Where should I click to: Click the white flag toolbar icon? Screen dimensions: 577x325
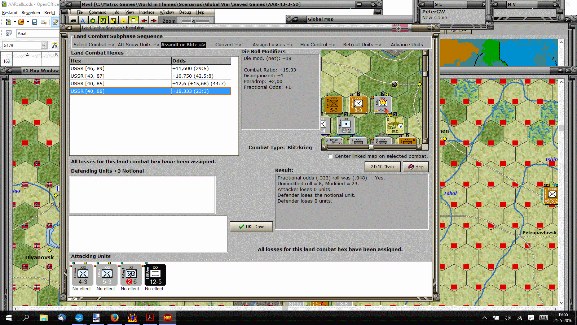pos(133,21)
